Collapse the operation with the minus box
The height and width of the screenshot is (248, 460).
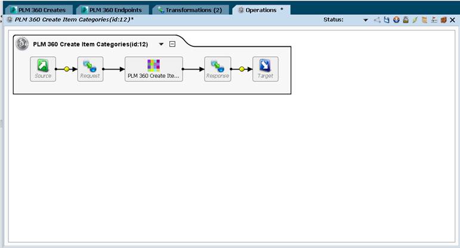[x=172, y=44]
